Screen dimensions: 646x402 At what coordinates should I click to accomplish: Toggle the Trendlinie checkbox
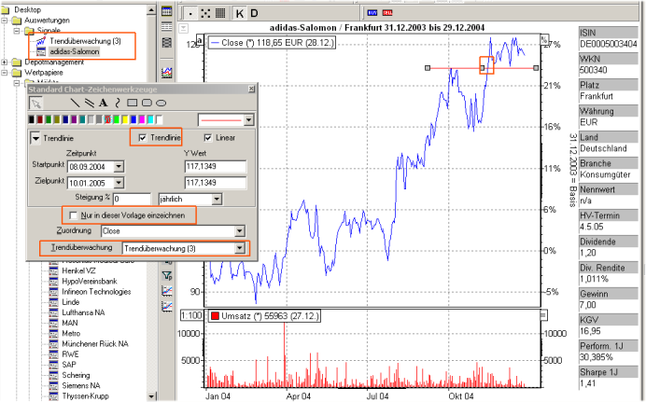coord(143,138)
